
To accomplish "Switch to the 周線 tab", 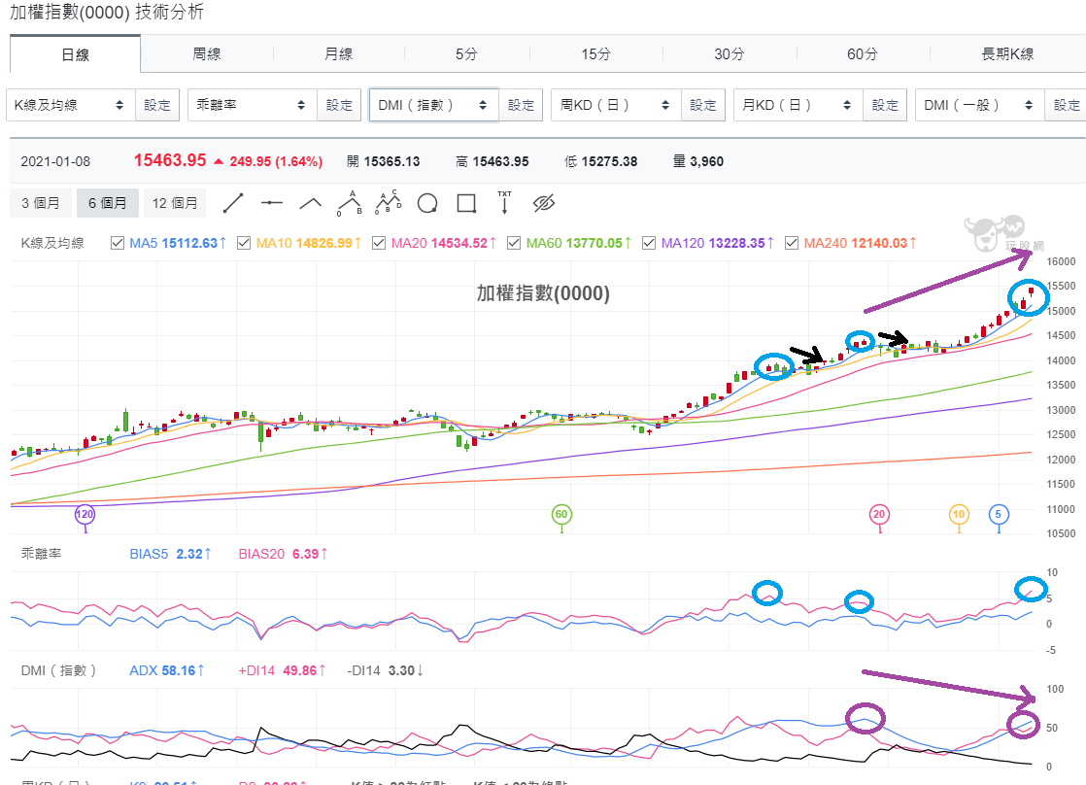I will 206,54.
